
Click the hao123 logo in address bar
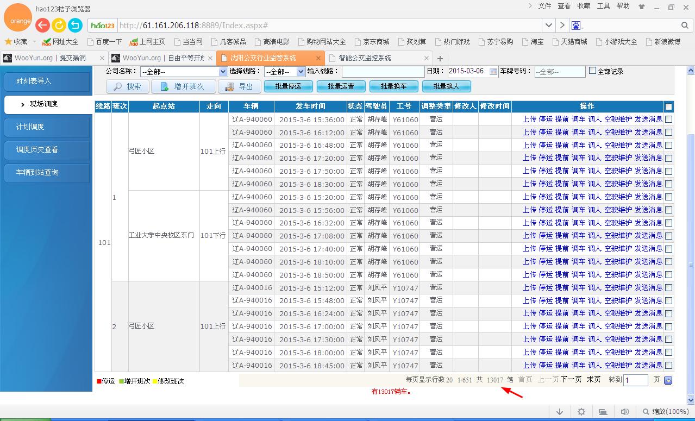[103, 26]
